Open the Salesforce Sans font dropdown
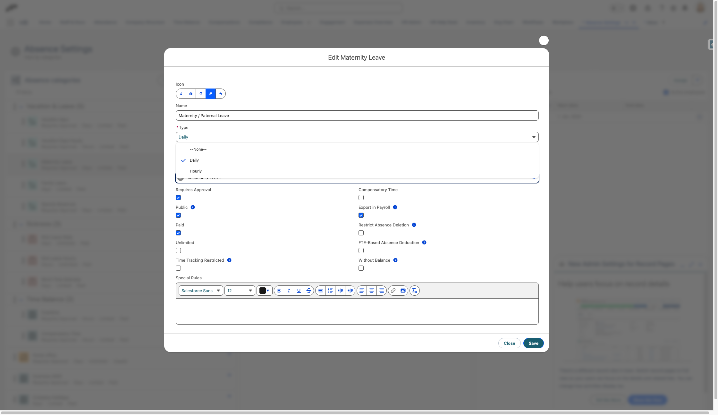 point(201,291)
